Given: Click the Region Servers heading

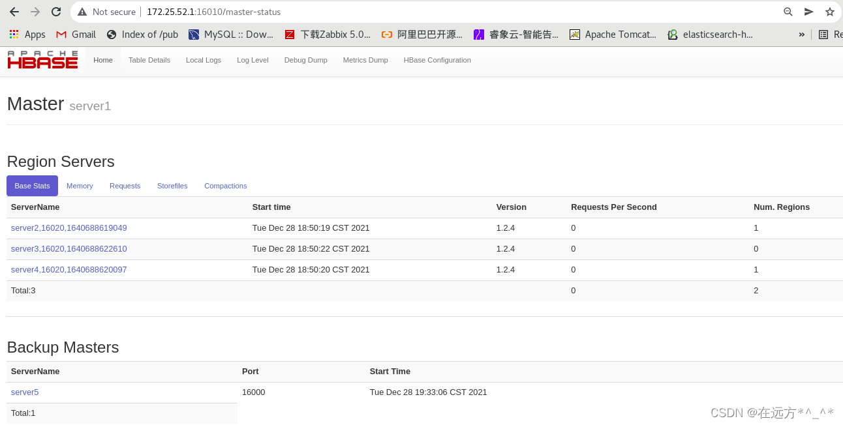Looking at the screenshot, I should click(61, 162).
